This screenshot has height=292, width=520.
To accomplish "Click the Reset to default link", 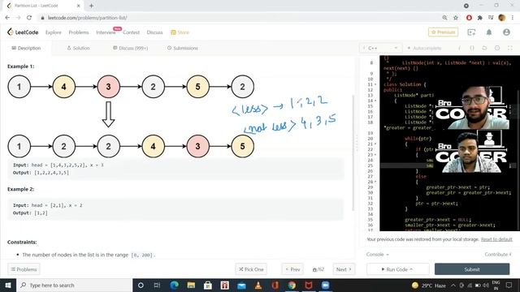I will [x=496, y=239].
